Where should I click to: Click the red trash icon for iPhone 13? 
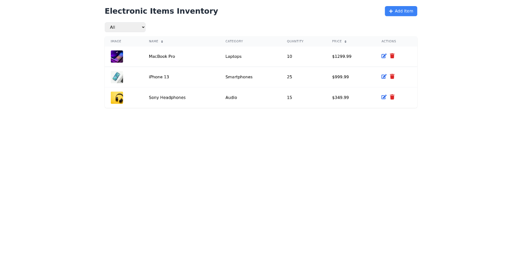392,77
